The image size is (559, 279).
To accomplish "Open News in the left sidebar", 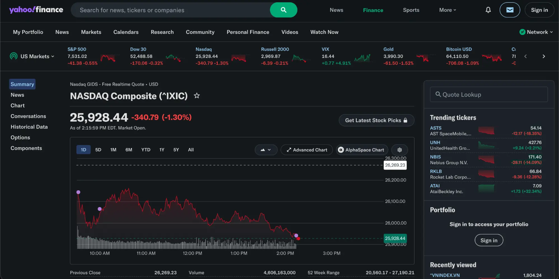I will click(x=17, y=95).
